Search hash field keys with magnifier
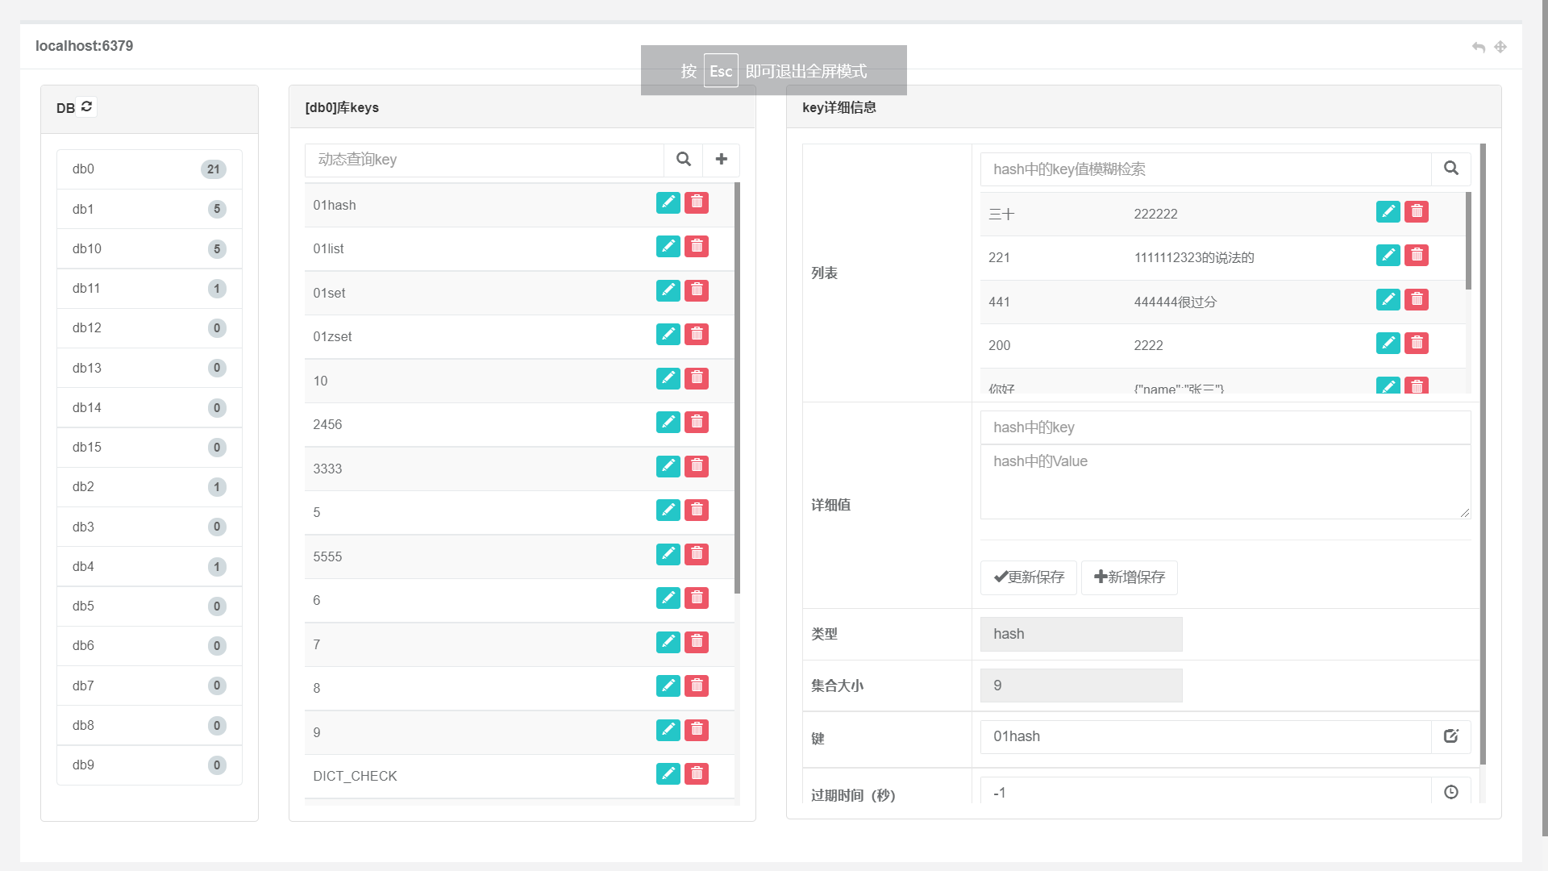1548x871 pixels. click(x=1451, y=169)
